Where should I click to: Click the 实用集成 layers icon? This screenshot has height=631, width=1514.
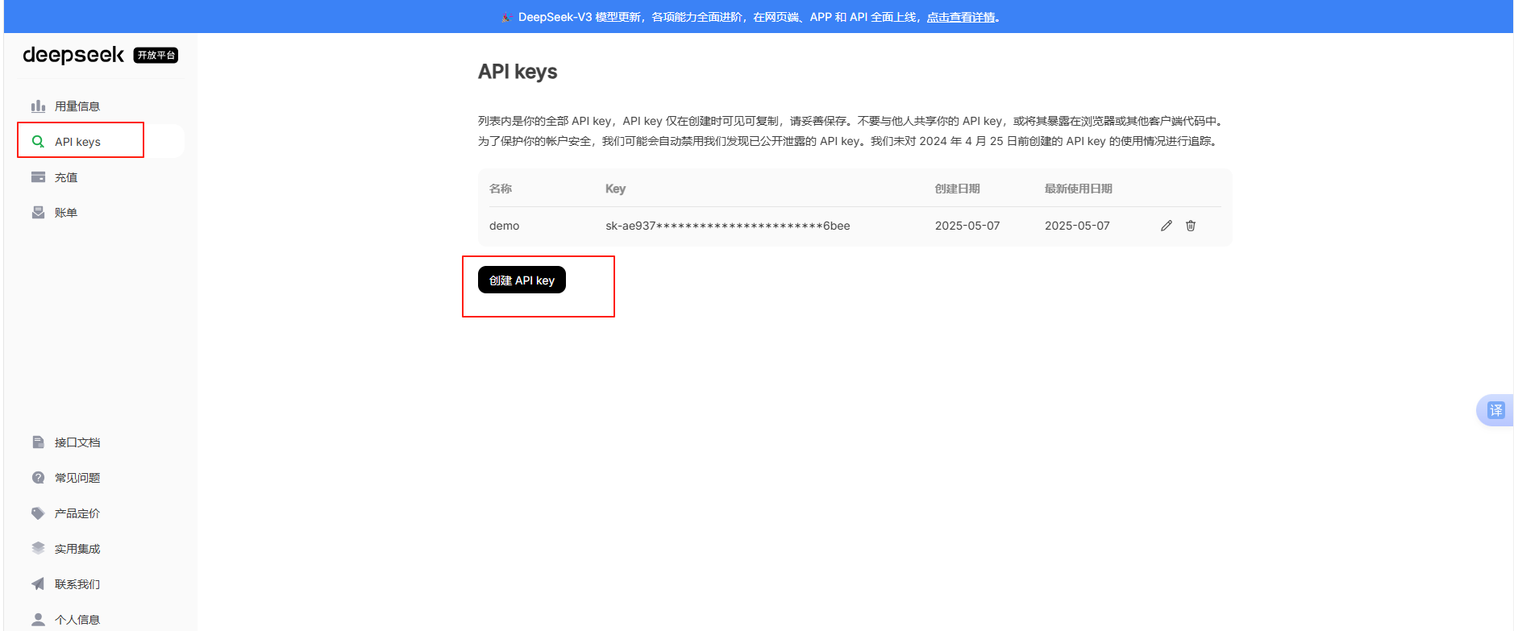[38, 549]
